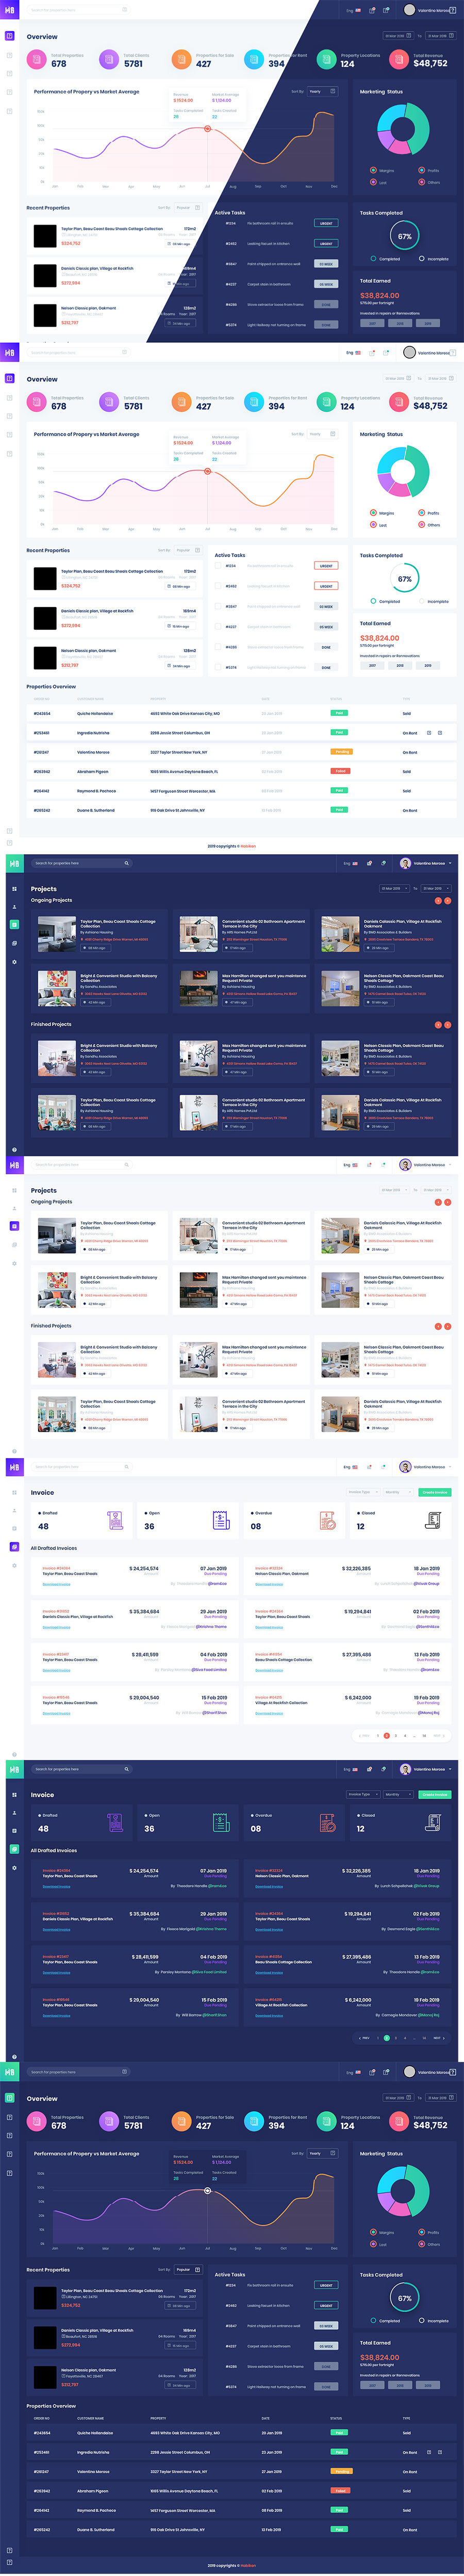
Task: Select the highlighted invoice icon in light Invoice sidebar
Action: tap(14, 1547)
